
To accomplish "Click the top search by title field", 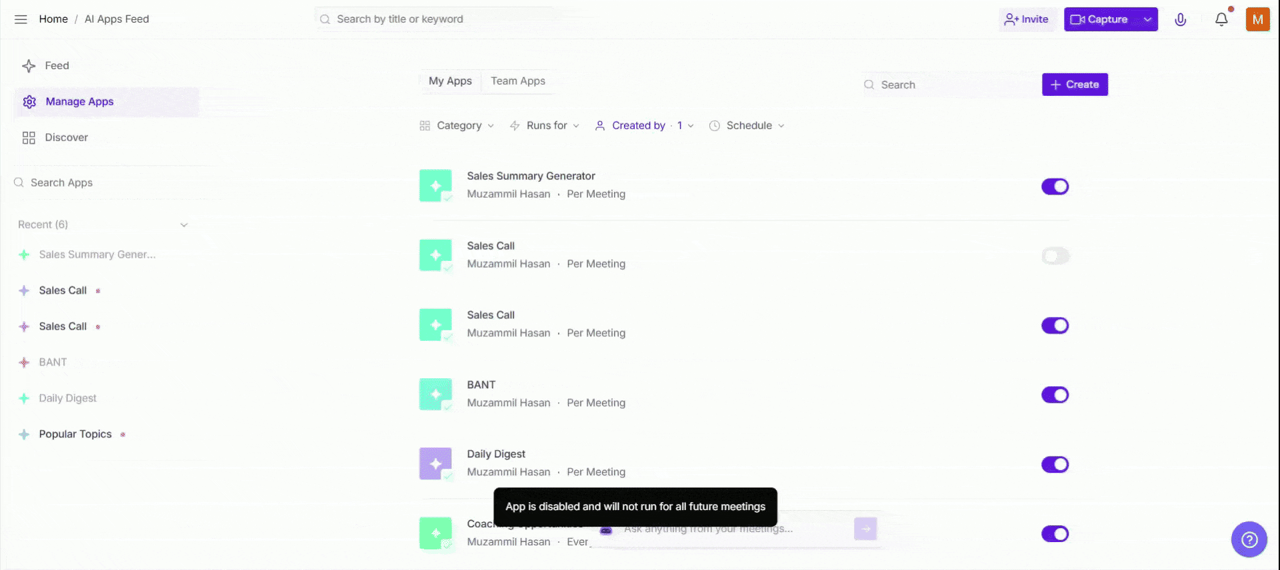I will (433, 19).
